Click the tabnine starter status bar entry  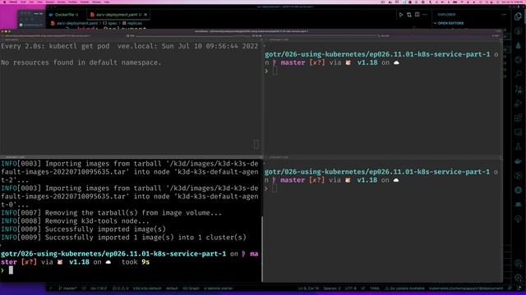click(x=218, y=288)
